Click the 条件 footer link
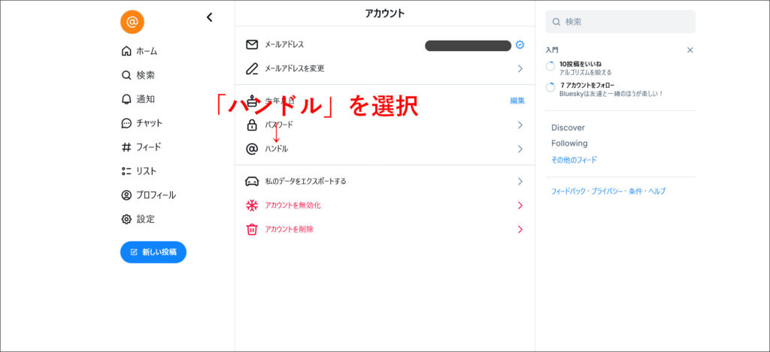 click(x=635, y=191)
